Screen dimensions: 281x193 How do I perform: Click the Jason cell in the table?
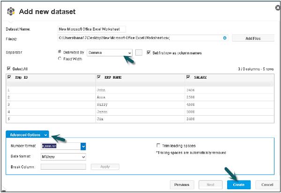140,112
